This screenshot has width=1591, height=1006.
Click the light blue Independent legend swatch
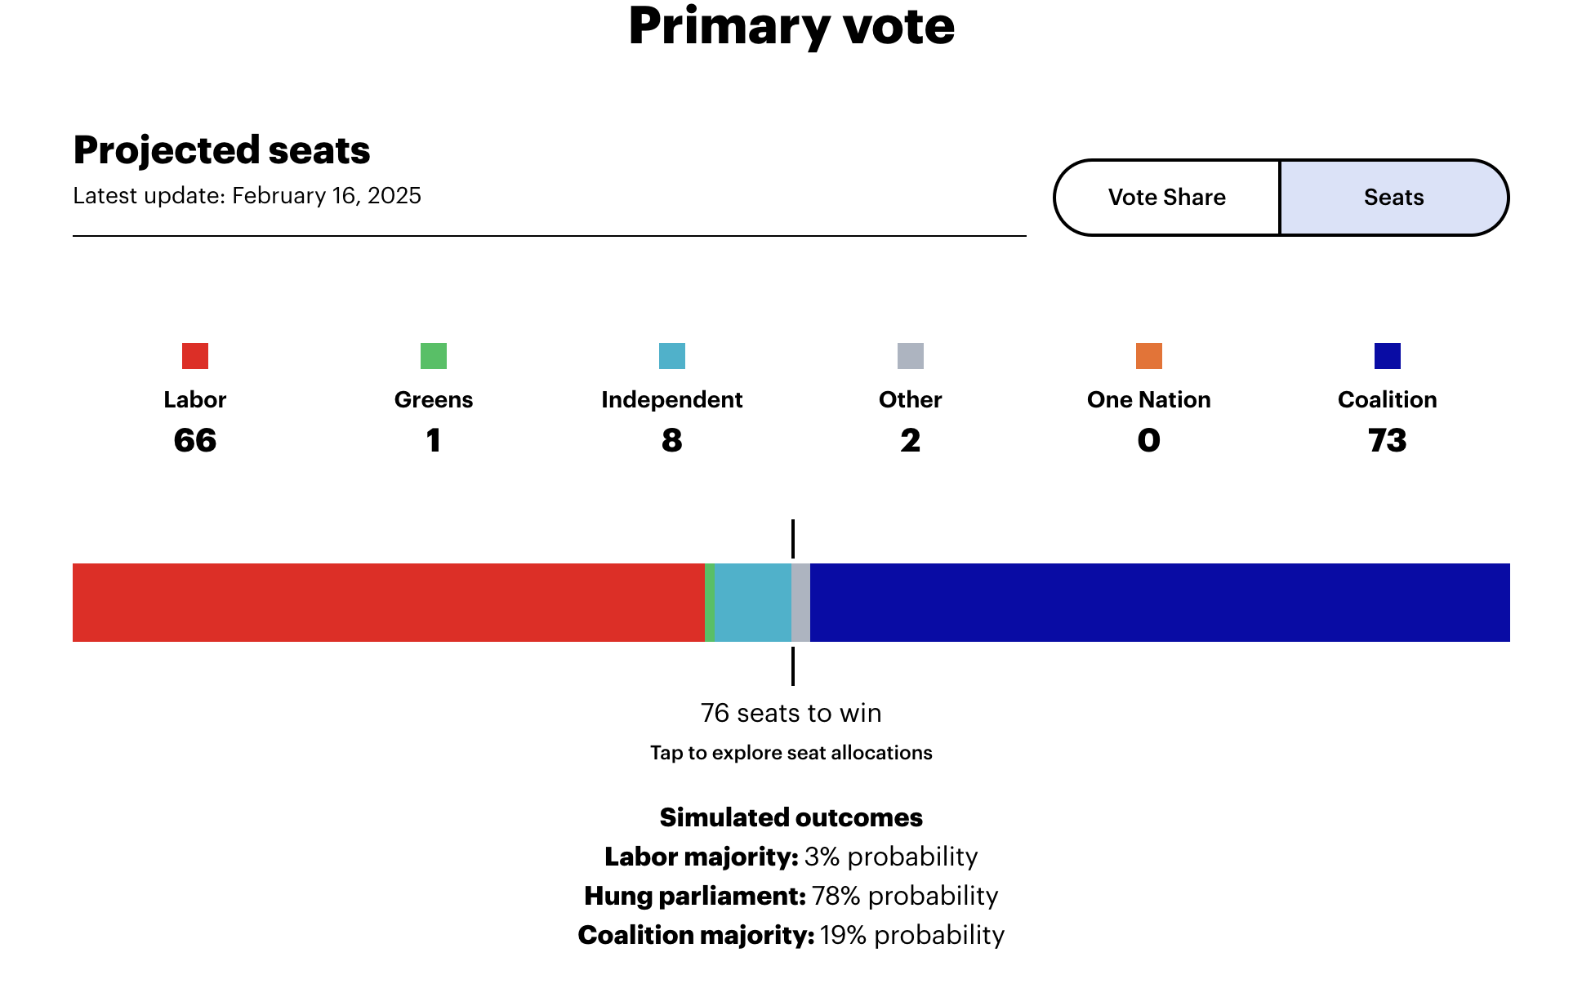tap(672, 356)
